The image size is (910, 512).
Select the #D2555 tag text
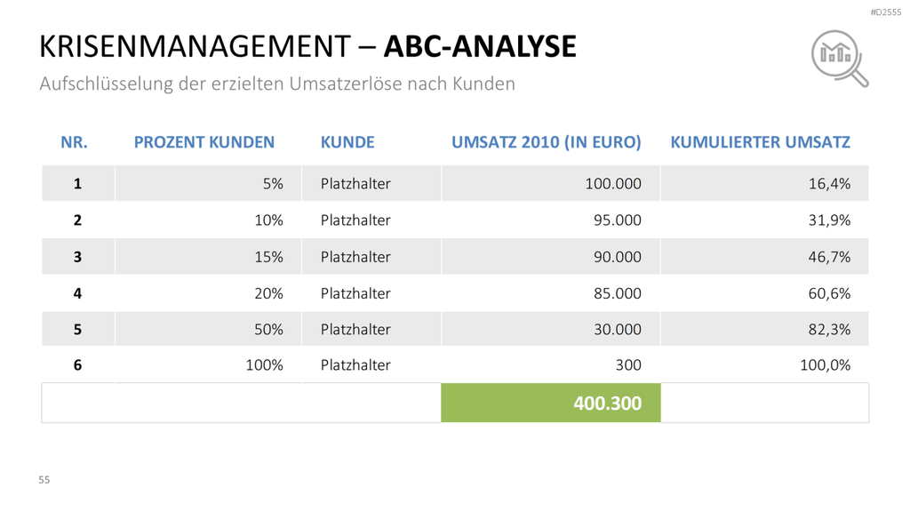coord(886,12)
